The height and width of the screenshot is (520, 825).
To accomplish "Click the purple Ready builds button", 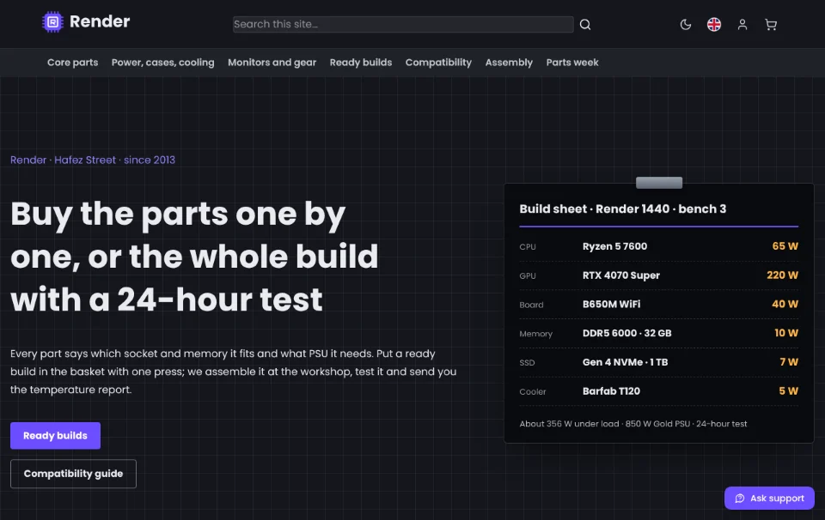I will pyautogui.click(x=55, y=435).
